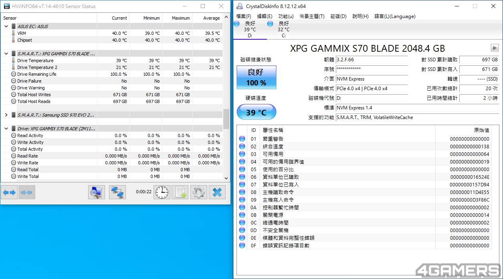The image size is (503, 279).
Task: Click the CrystalDiskInfo title bar app icon
Action: click(240, 6)
